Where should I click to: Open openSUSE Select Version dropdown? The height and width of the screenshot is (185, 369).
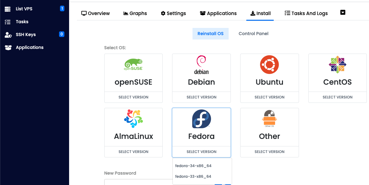point(133,97)
